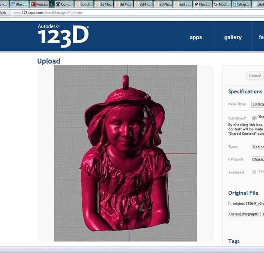
Task: Switch to the Com... browser tab
Action: [64, 4]
